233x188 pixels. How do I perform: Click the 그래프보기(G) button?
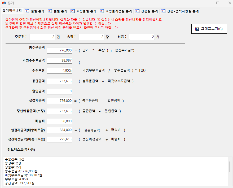point(209,29)
